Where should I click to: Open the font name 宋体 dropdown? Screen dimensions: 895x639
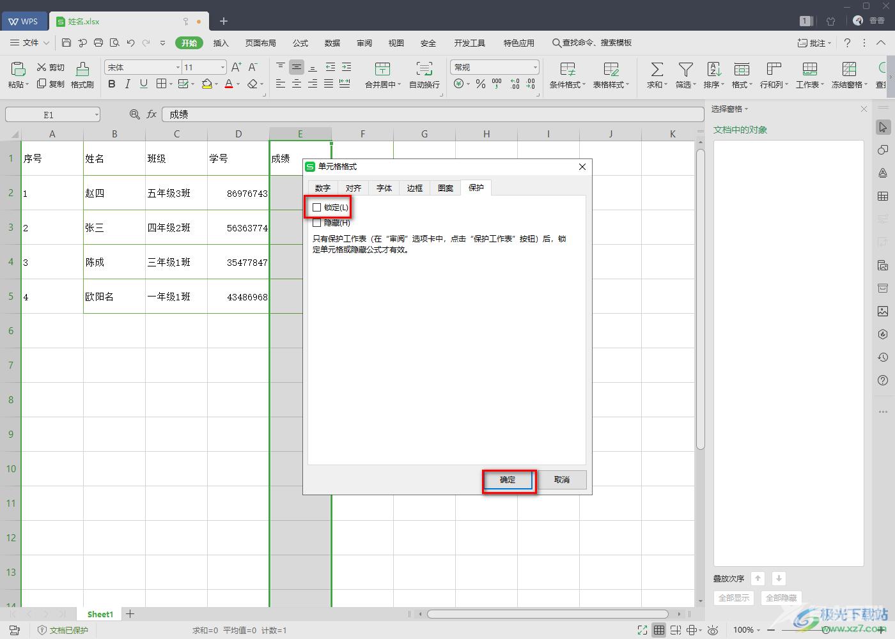tap(178, 67)
